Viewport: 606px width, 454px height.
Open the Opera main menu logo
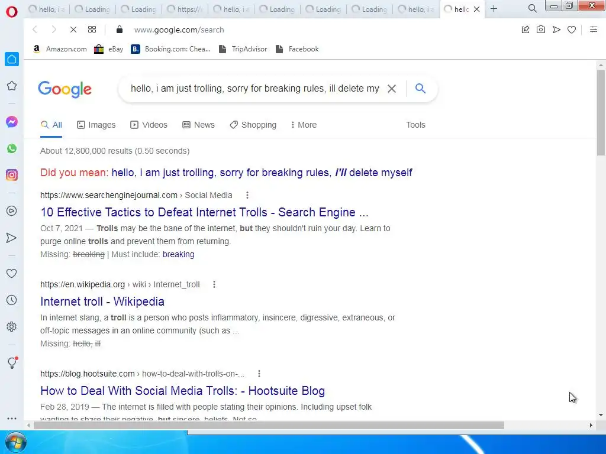pyautogui.click(x=12, y=12)
